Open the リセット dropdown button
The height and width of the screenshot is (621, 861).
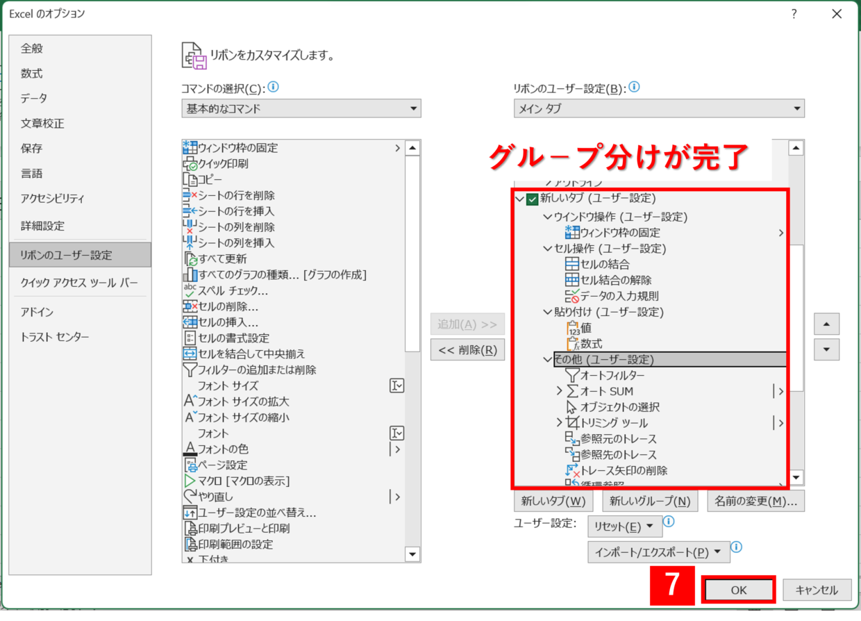625,527
